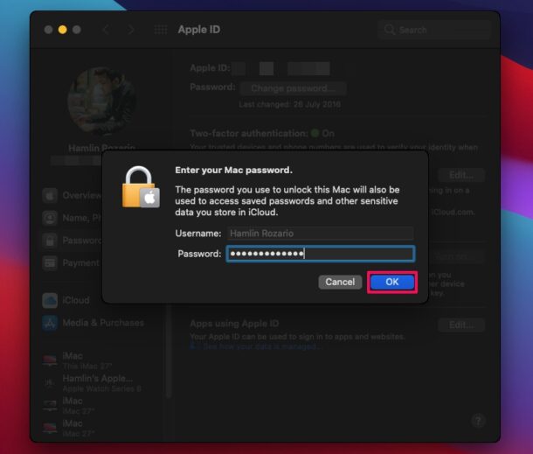This screenshot has height=454, width=533.
Task: Select Media & Purchases in sidebar
Action: [x=93, y=323]
